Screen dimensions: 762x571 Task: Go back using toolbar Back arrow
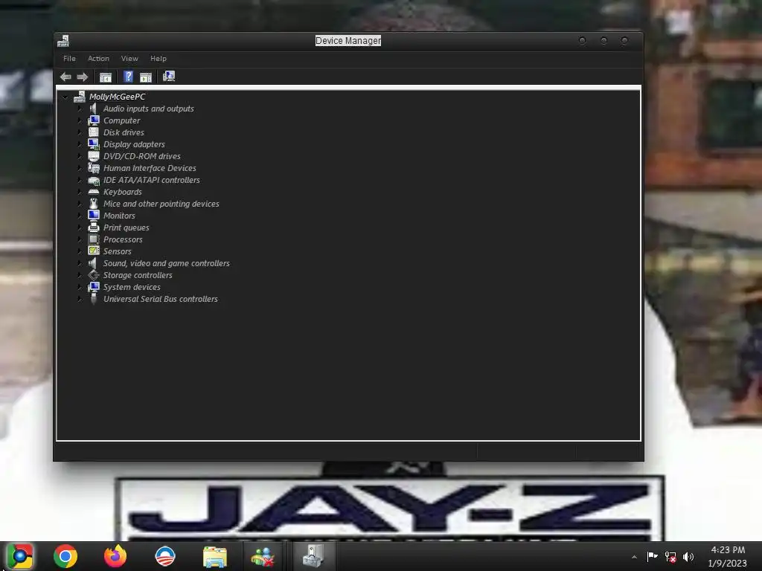click(65, 77)
